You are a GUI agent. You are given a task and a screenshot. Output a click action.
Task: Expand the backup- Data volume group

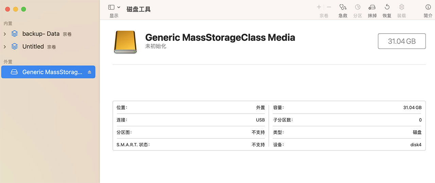(x=5, y=34)
